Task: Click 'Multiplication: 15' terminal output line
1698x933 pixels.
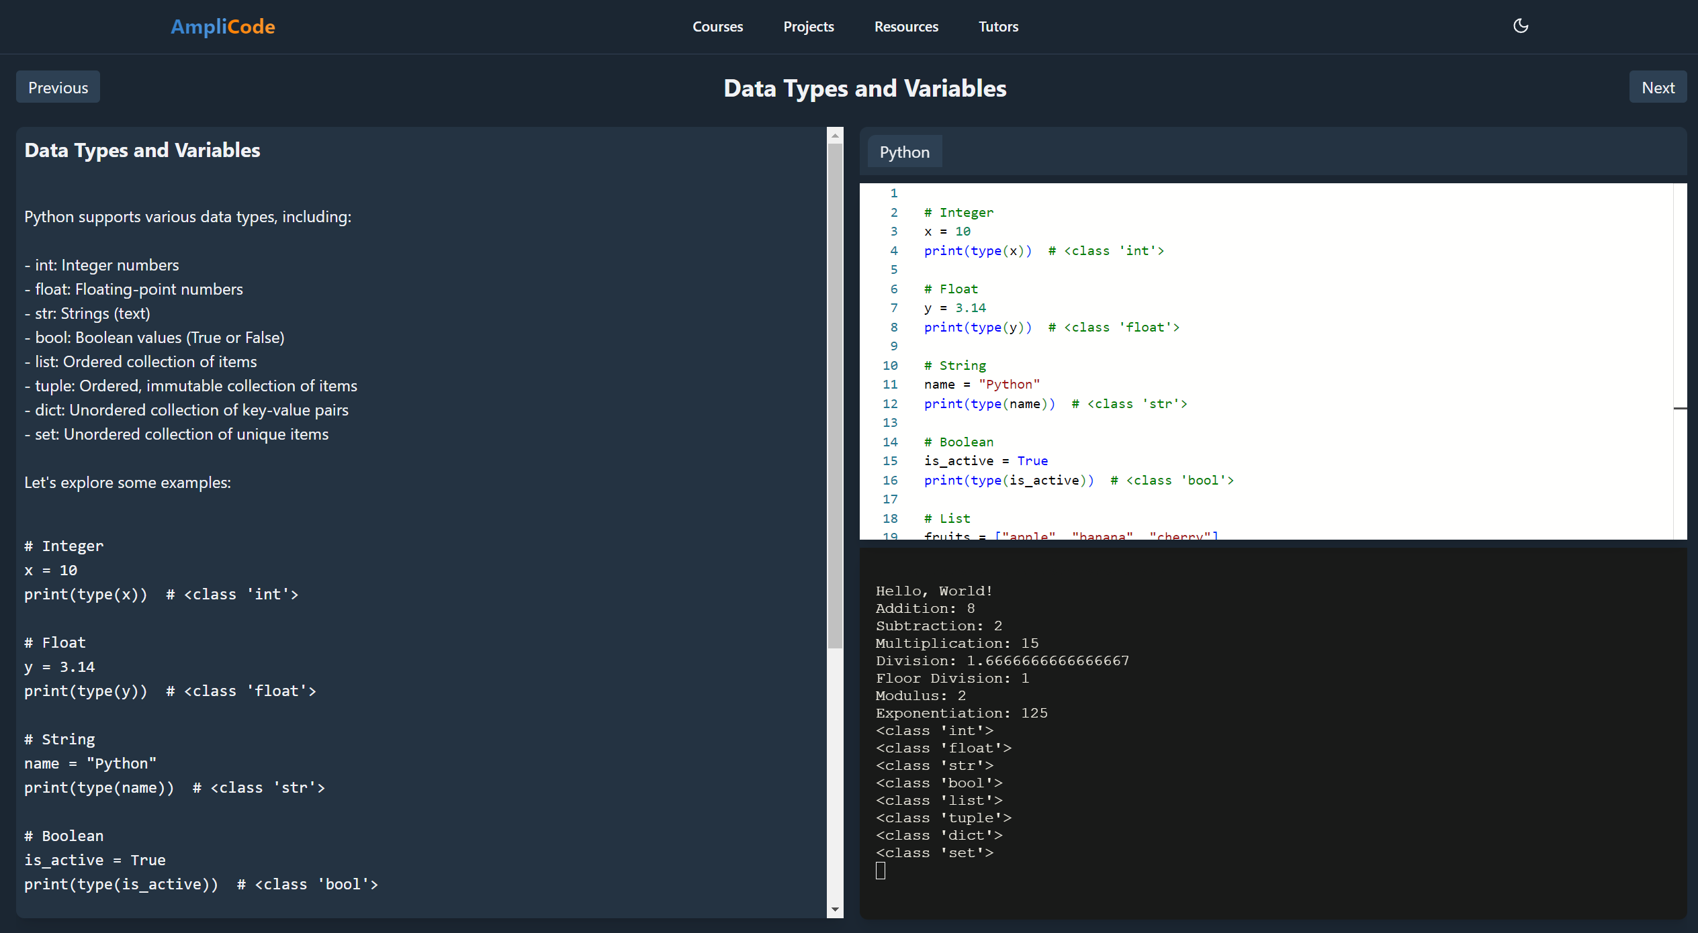Action: pyautogui.click(x=957, y=644)
